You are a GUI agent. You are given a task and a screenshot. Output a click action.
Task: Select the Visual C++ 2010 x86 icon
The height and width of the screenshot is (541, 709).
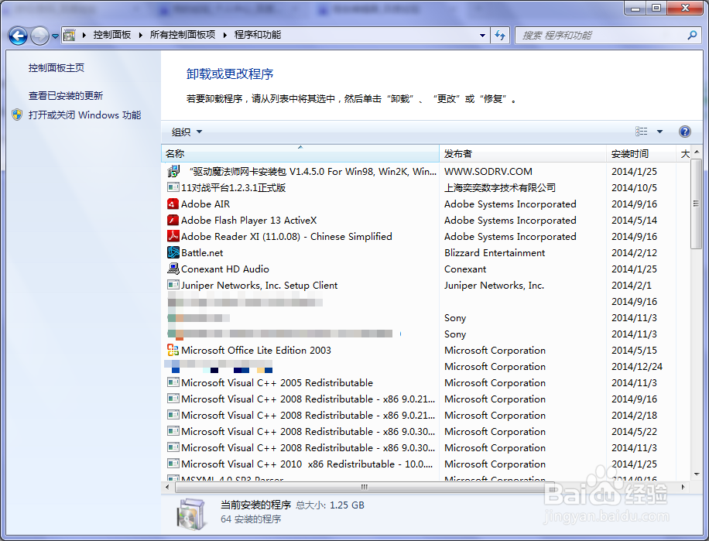click(173, 464)
